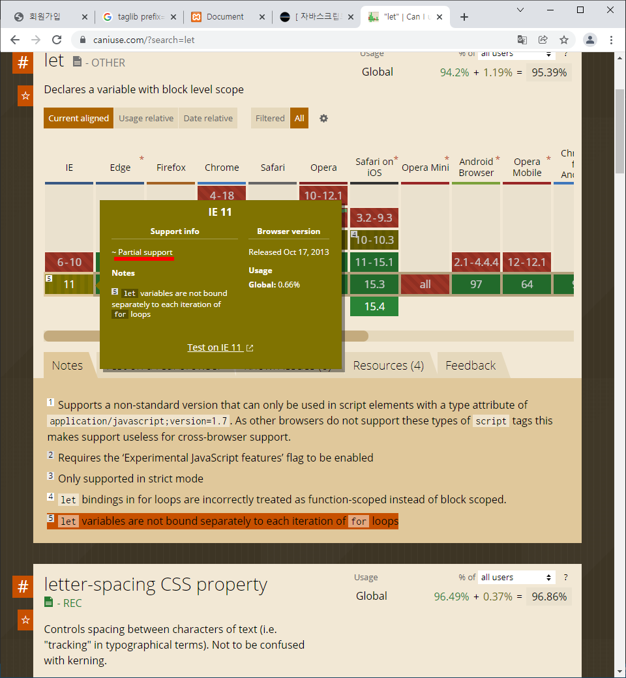This screenshot has width=626, height=678.
Task: Click the green REC document icon
Action: (49, 602)
